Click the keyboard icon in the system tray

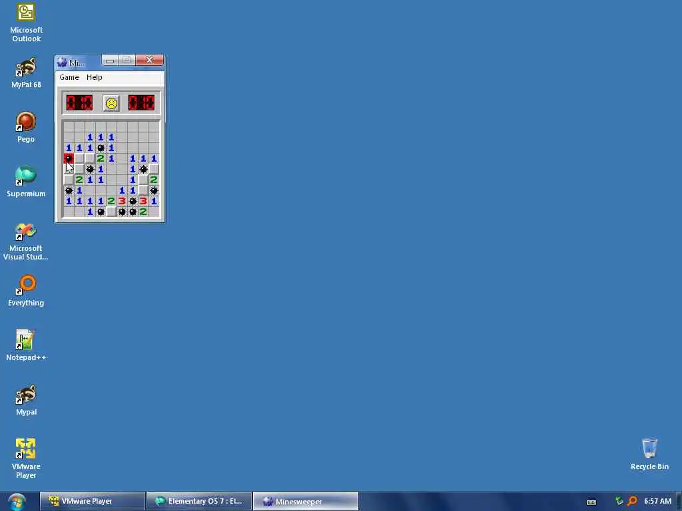coord(591,502)
